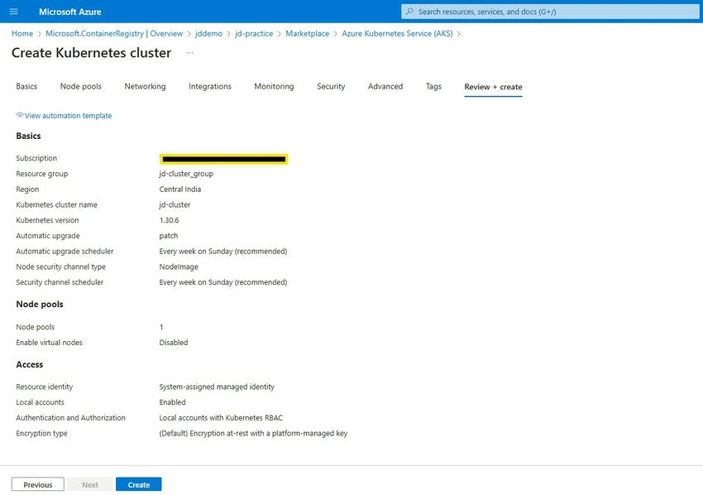
Task: Select the NodeImage channel type value
Action: tap(179, 267)
